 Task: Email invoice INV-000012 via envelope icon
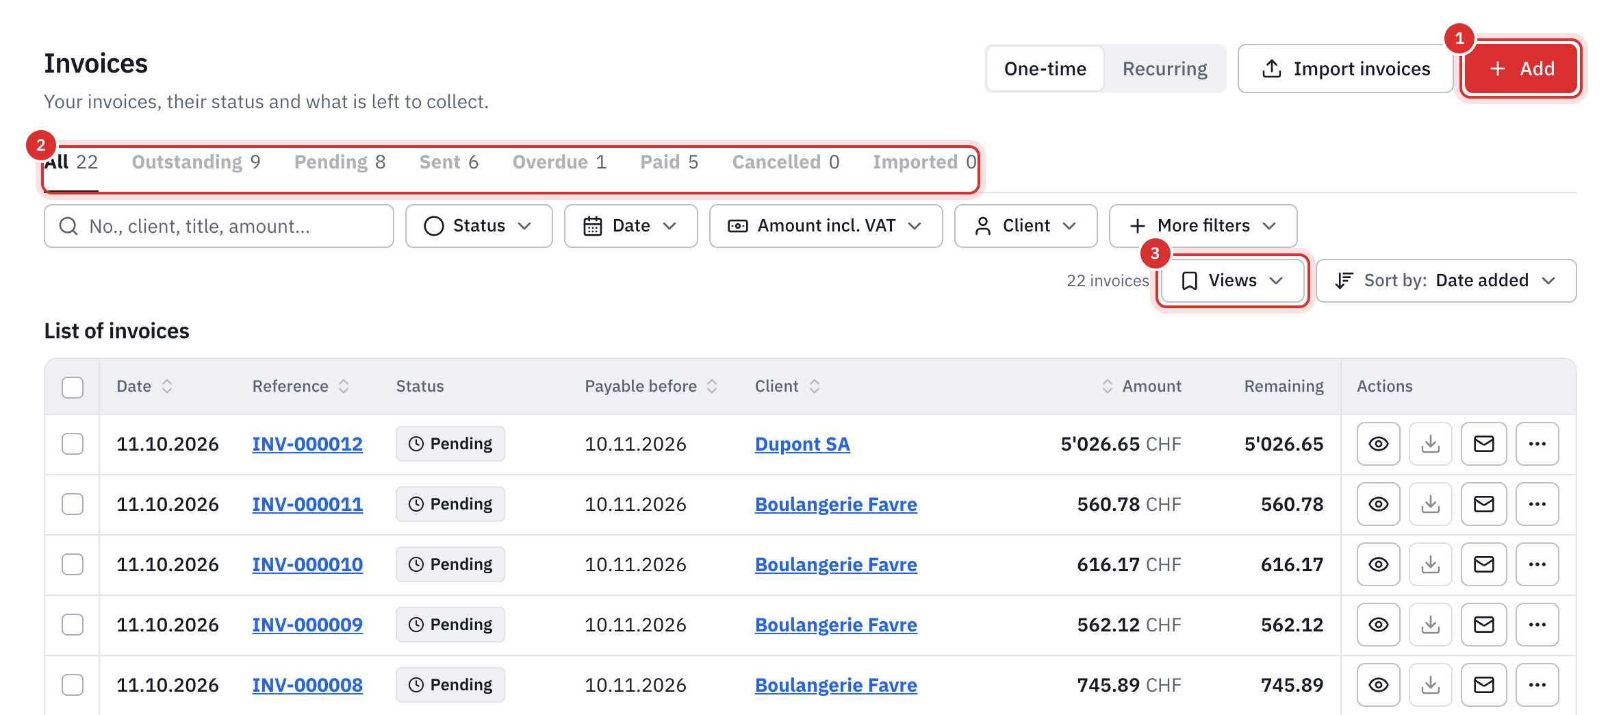pyautogui.click(x=1483, y=444)
